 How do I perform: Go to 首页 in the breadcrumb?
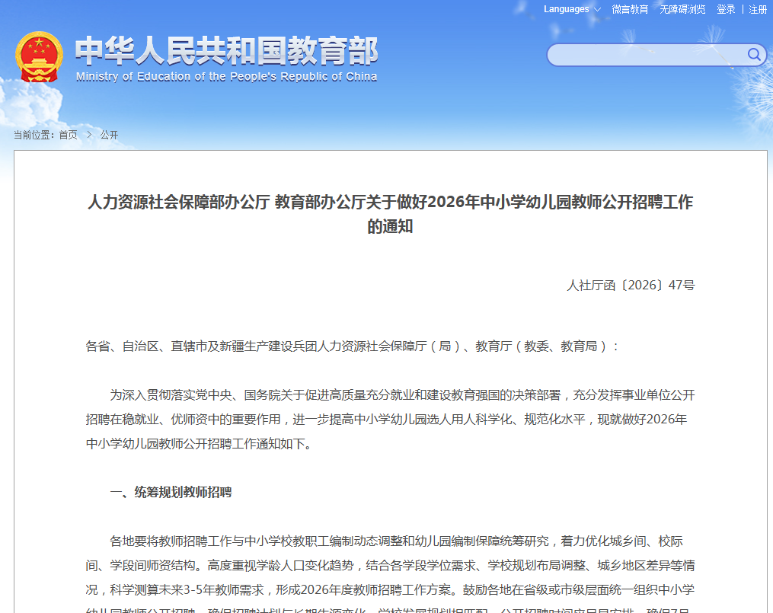coord(68,135)
